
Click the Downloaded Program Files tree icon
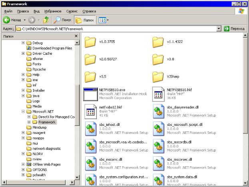tap(29, 48)
